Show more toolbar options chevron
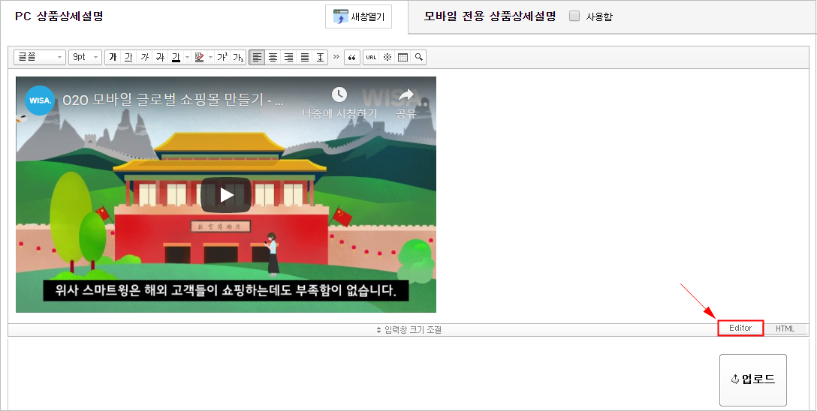Viewport: 817px width, 411px height. click(336, 57)
